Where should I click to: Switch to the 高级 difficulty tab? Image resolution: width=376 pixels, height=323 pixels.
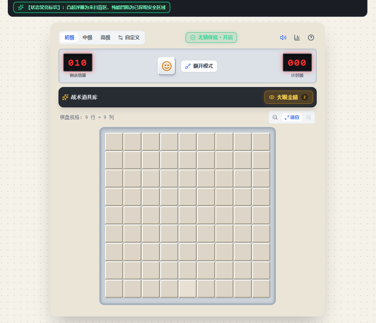(x=105, y=38)
